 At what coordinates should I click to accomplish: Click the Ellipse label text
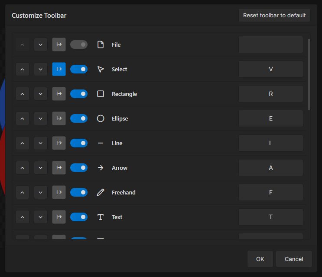120,119
